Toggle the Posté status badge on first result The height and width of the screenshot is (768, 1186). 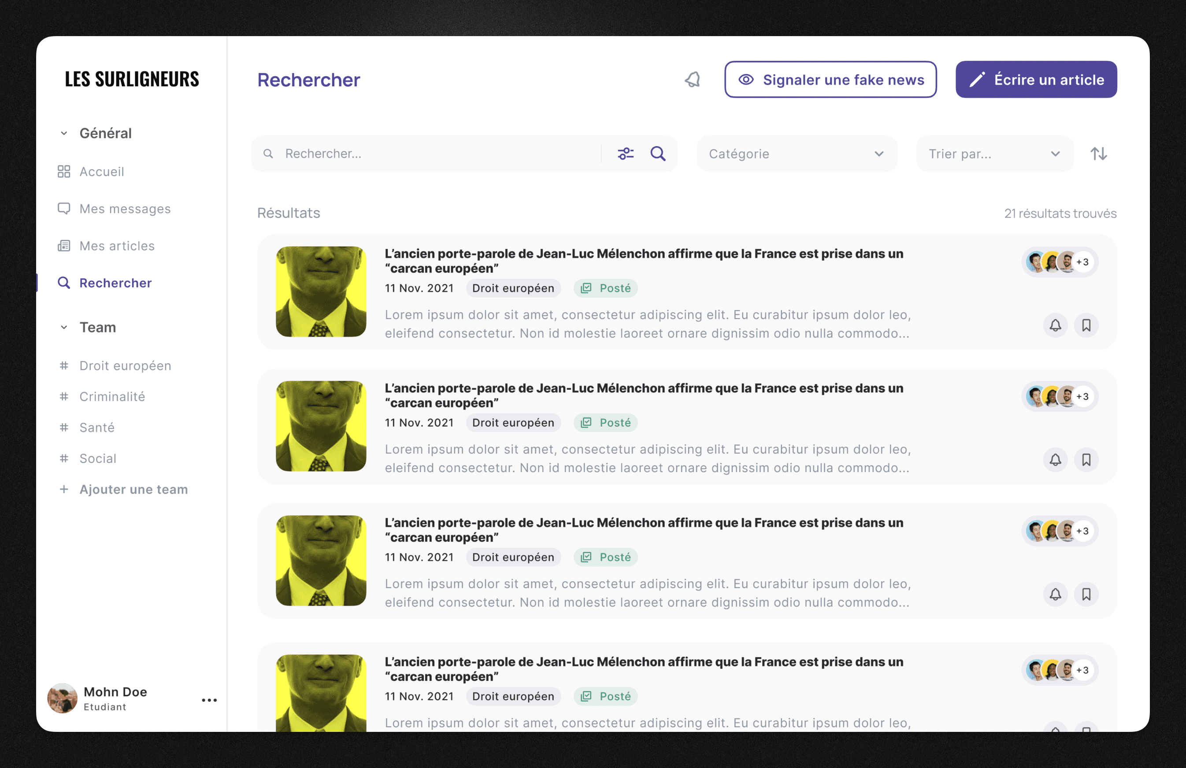(605, 288)
